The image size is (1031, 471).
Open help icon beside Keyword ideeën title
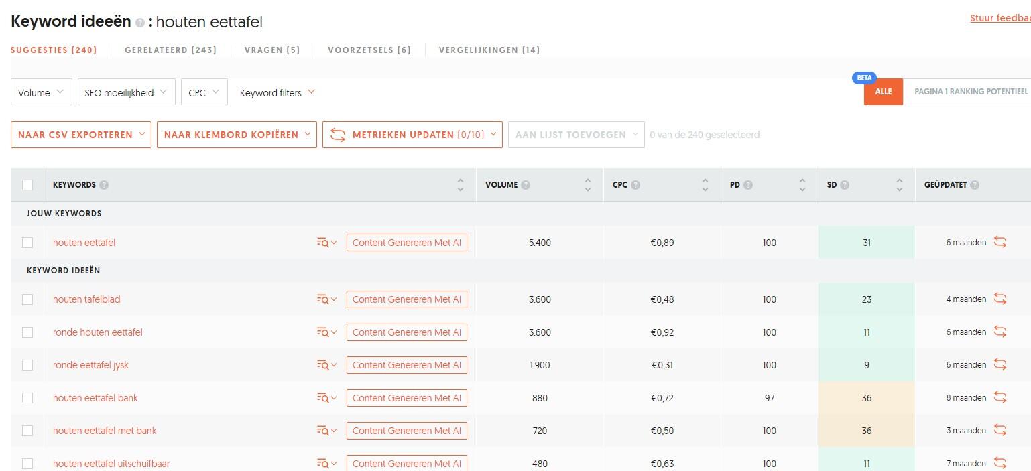click(x=140, y=23)
